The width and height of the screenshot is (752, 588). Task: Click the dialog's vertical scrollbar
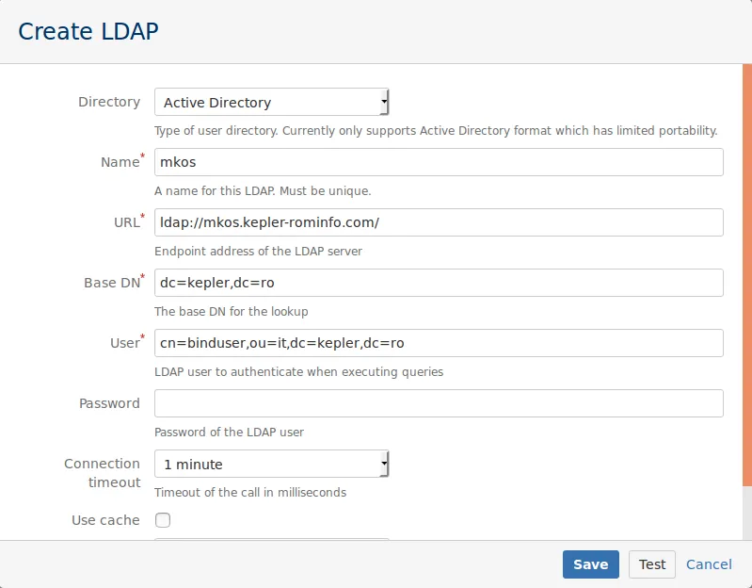tap(747, 274)
